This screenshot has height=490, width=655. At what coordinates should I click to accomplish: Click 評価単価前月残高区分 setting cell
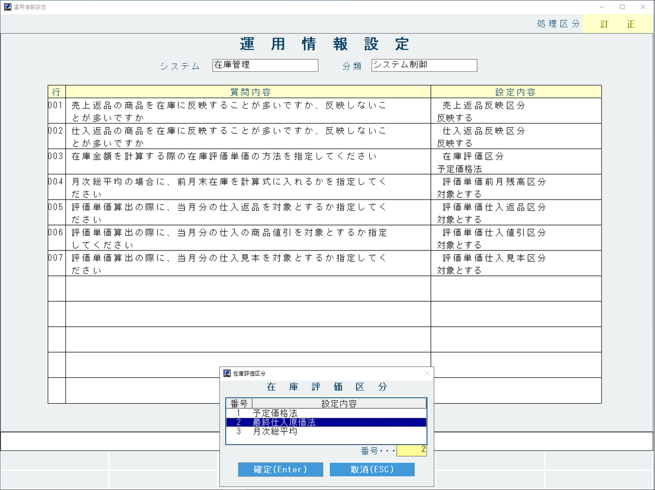tap(516, 187)
